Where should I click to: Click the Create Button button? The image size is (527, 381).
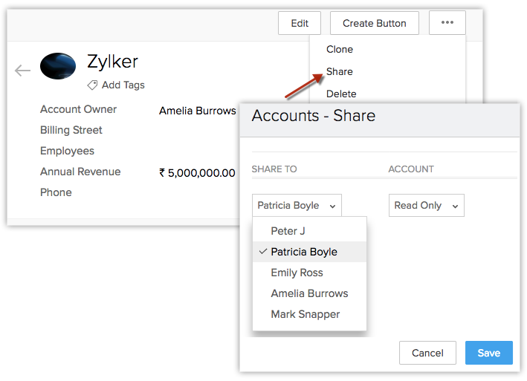coord(374,23)
